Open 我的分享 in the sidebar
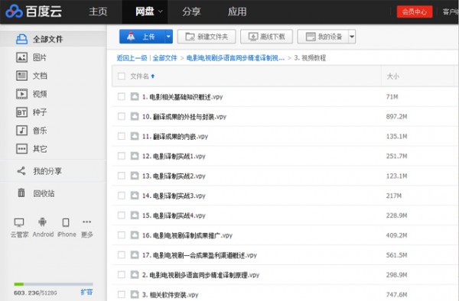459x301 pixels. [x=39, y=171]
